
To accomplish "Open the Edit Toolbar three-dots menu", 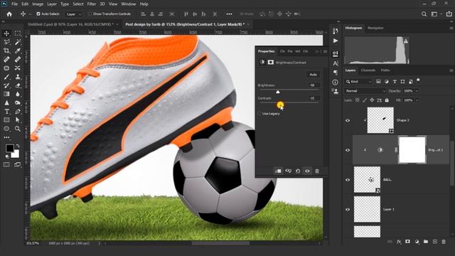I will (6, 137).
